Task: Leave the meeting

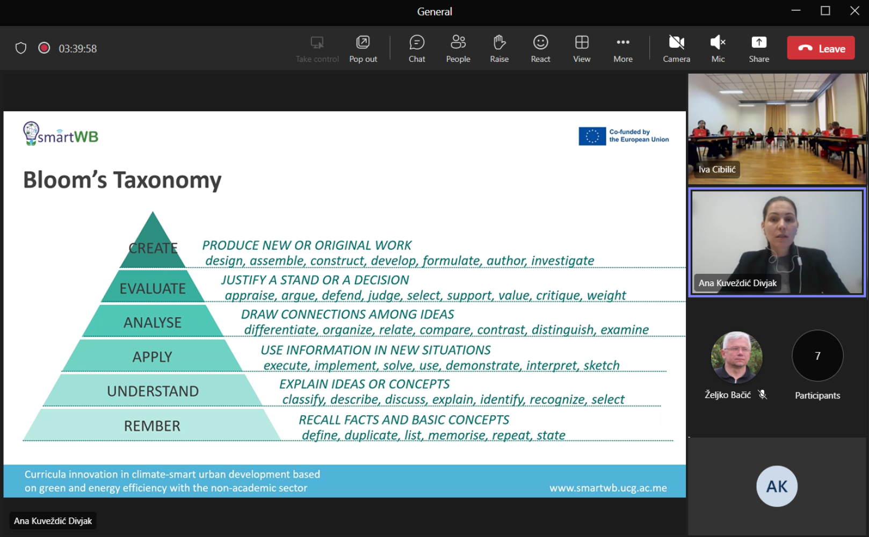Action: coord(821,48)
